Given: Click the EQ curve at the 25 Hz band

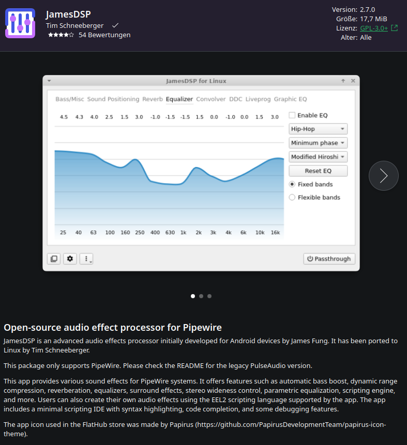Looking at the screenshot, I should click(x=63, y=151).
